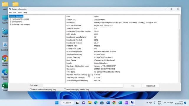Screen dimensions: 189x106
Task: Select the Excel desktop shortcut
Action: pyautogui.click(x=5, y=87)
